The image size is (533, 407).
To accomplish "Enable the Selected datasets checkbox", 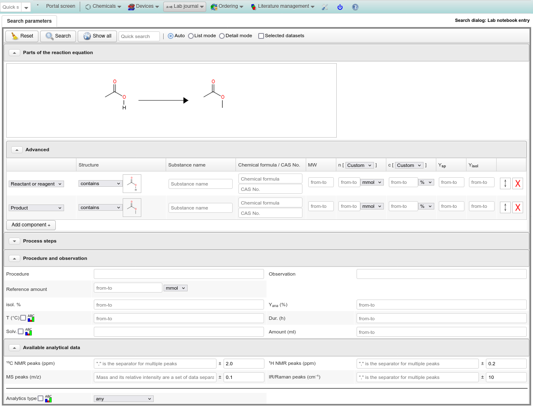I will [261, 36].
